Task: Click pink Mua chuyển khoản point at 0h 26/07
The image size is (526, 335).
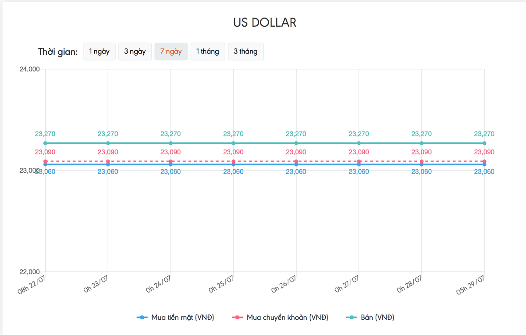Action: [296, 162]
